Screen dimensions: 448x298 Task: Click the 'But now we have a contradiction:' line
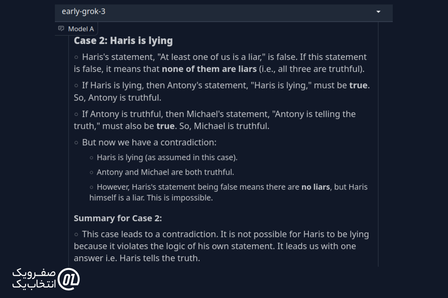tap(149, 142)
